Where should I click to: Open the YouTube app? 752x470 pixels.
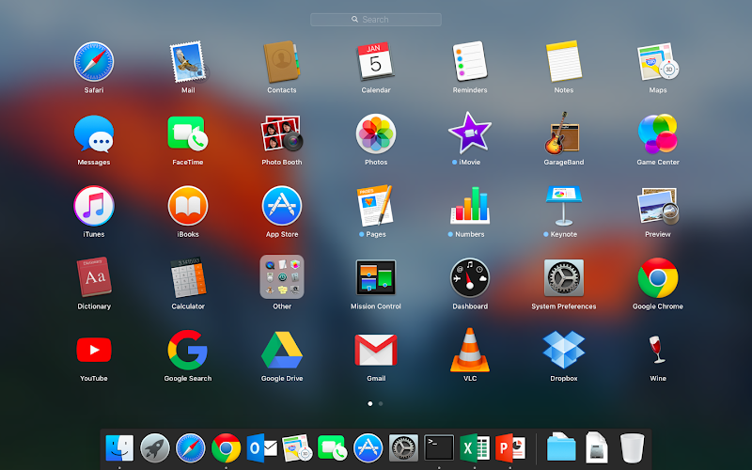pyautogui.click(x=93, y=350)
